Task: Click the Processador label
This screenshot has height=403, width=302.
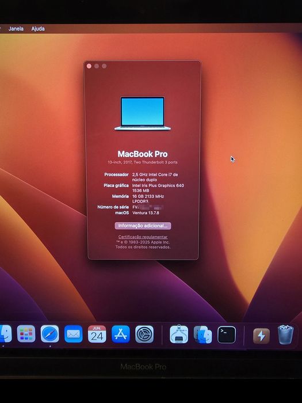Action: point(116,174)
